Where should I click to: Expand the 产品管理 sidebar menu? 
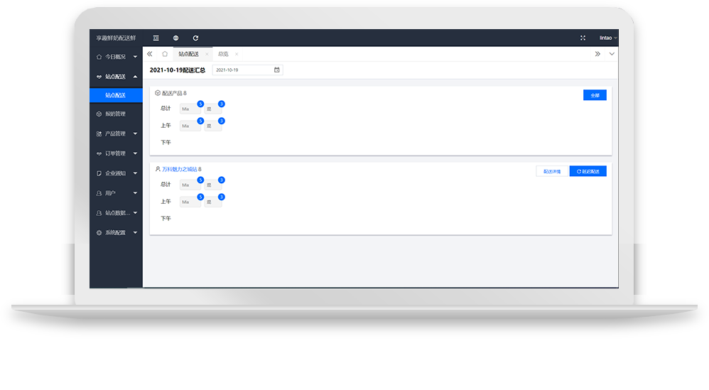117,134
